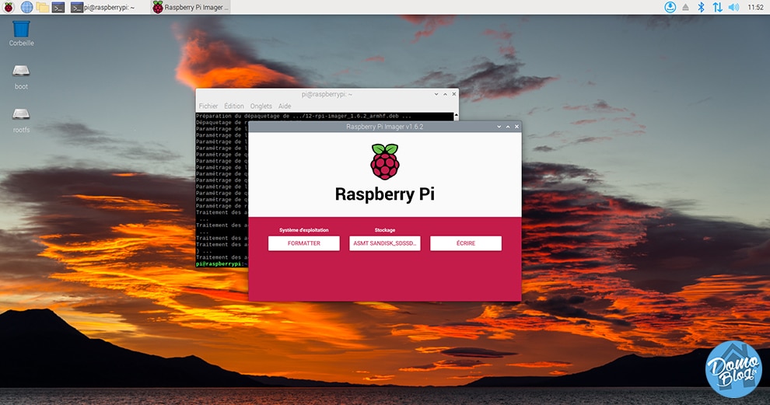Click the clock showing 11:52

click(x=755, y=7)
